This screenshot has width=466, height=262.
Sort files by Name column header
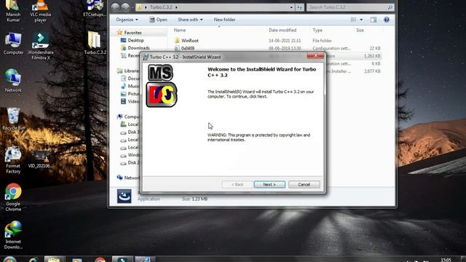pos(180,31)
